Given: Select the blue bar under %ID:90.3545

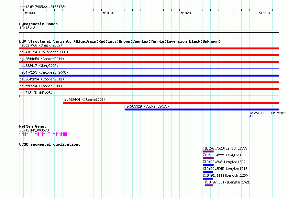Looking at the screenshot, I should 208,172.
